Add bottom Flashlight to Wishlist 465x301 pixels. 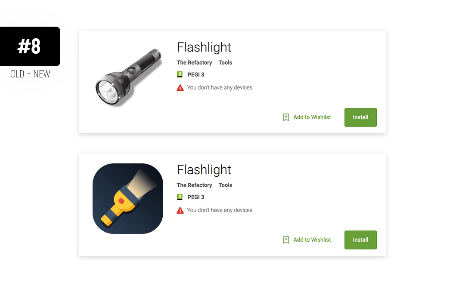point(312,240)
